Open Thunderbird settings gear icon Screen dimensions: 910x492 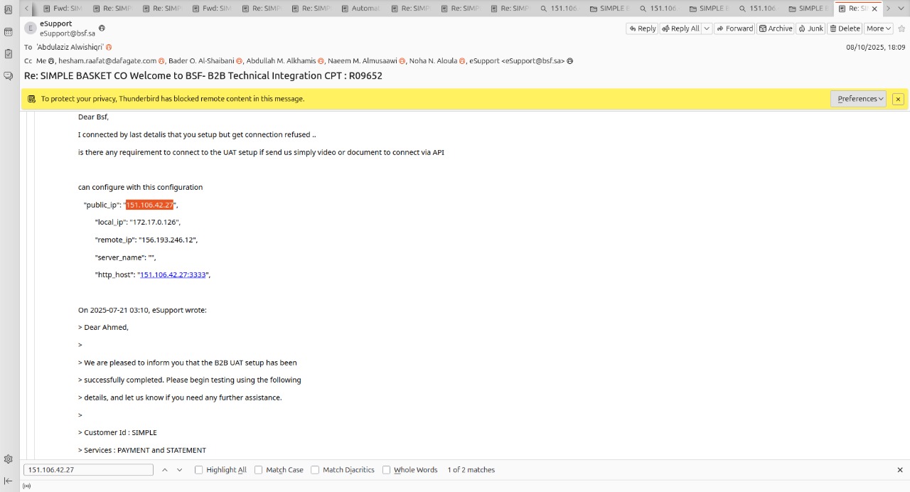point(9,459)
